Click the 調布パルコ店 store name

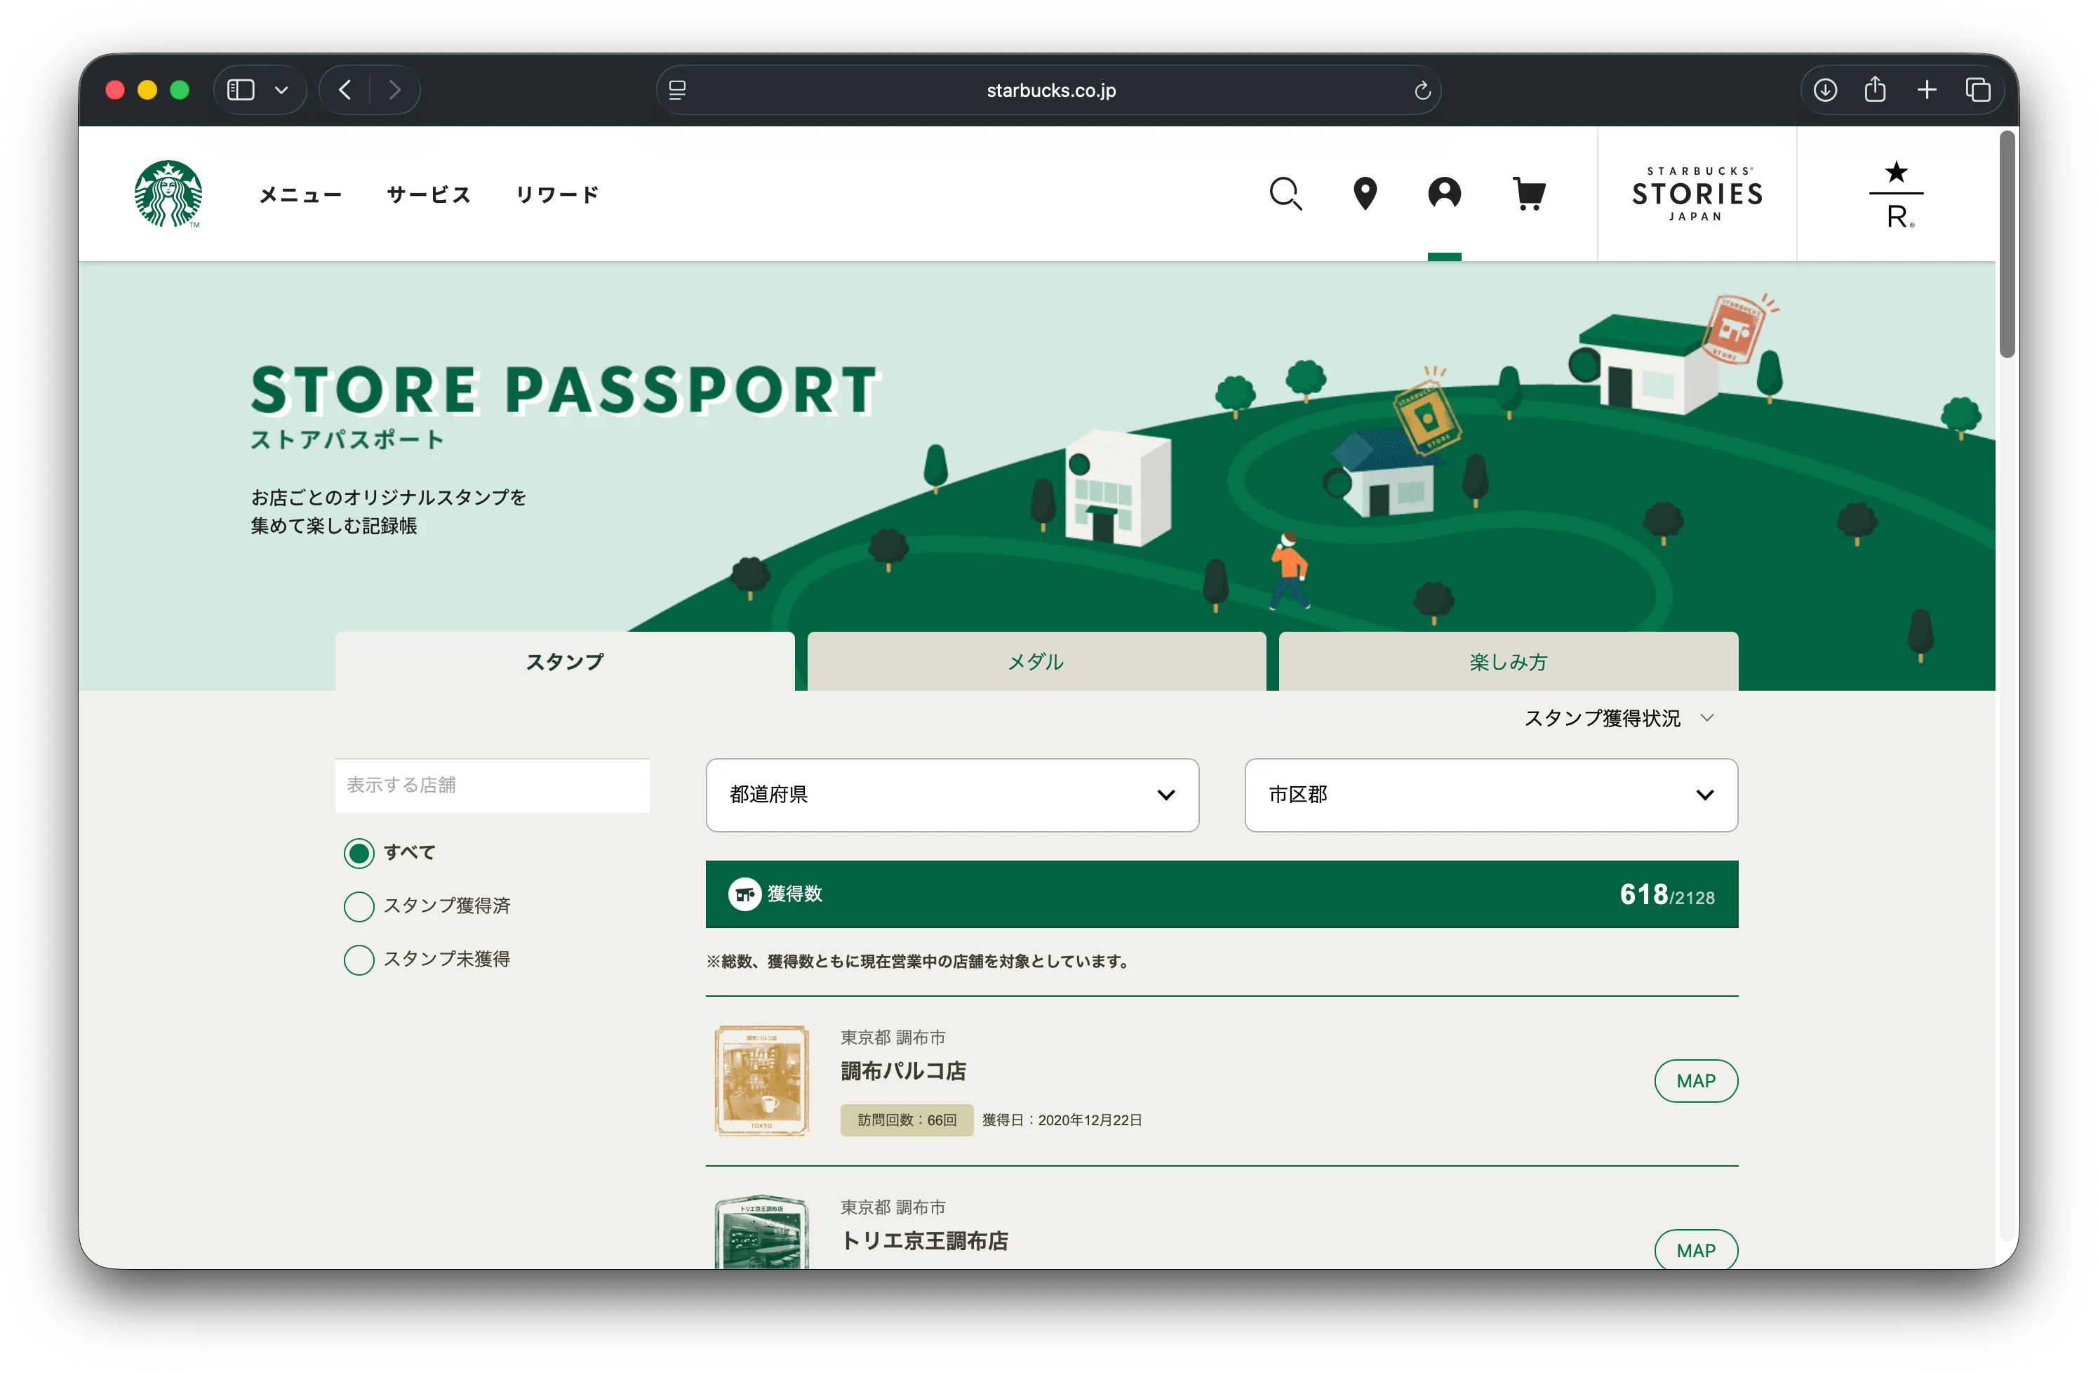click(902, 1071)
